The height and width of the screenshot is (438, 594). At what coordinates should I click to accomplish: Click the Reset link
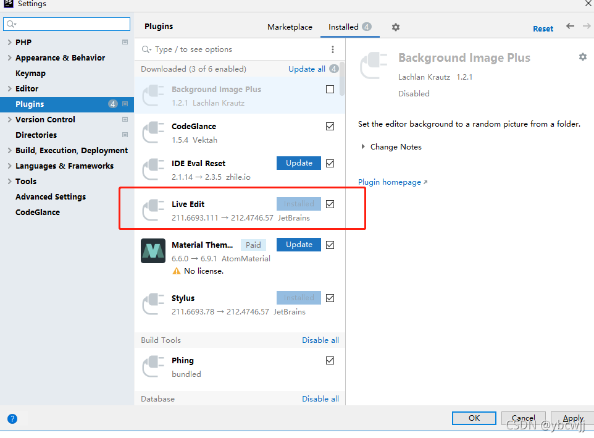(x=543, y=29)
